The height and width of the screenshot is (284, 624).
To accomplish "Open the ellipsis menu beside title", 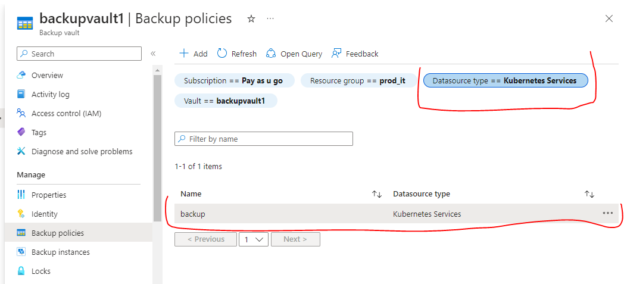I will (x=270, y=18).
